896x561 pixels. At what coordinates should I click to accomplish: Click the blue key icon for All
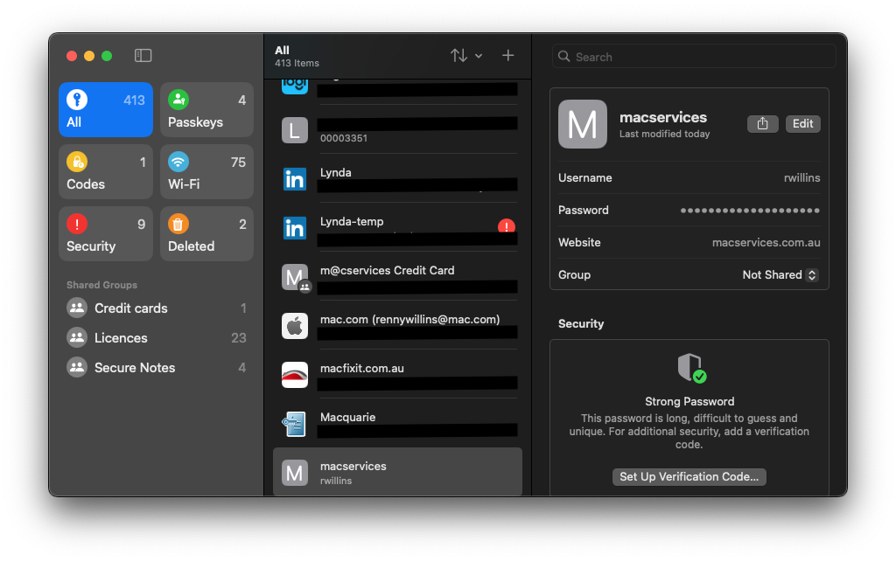[77, 100]
